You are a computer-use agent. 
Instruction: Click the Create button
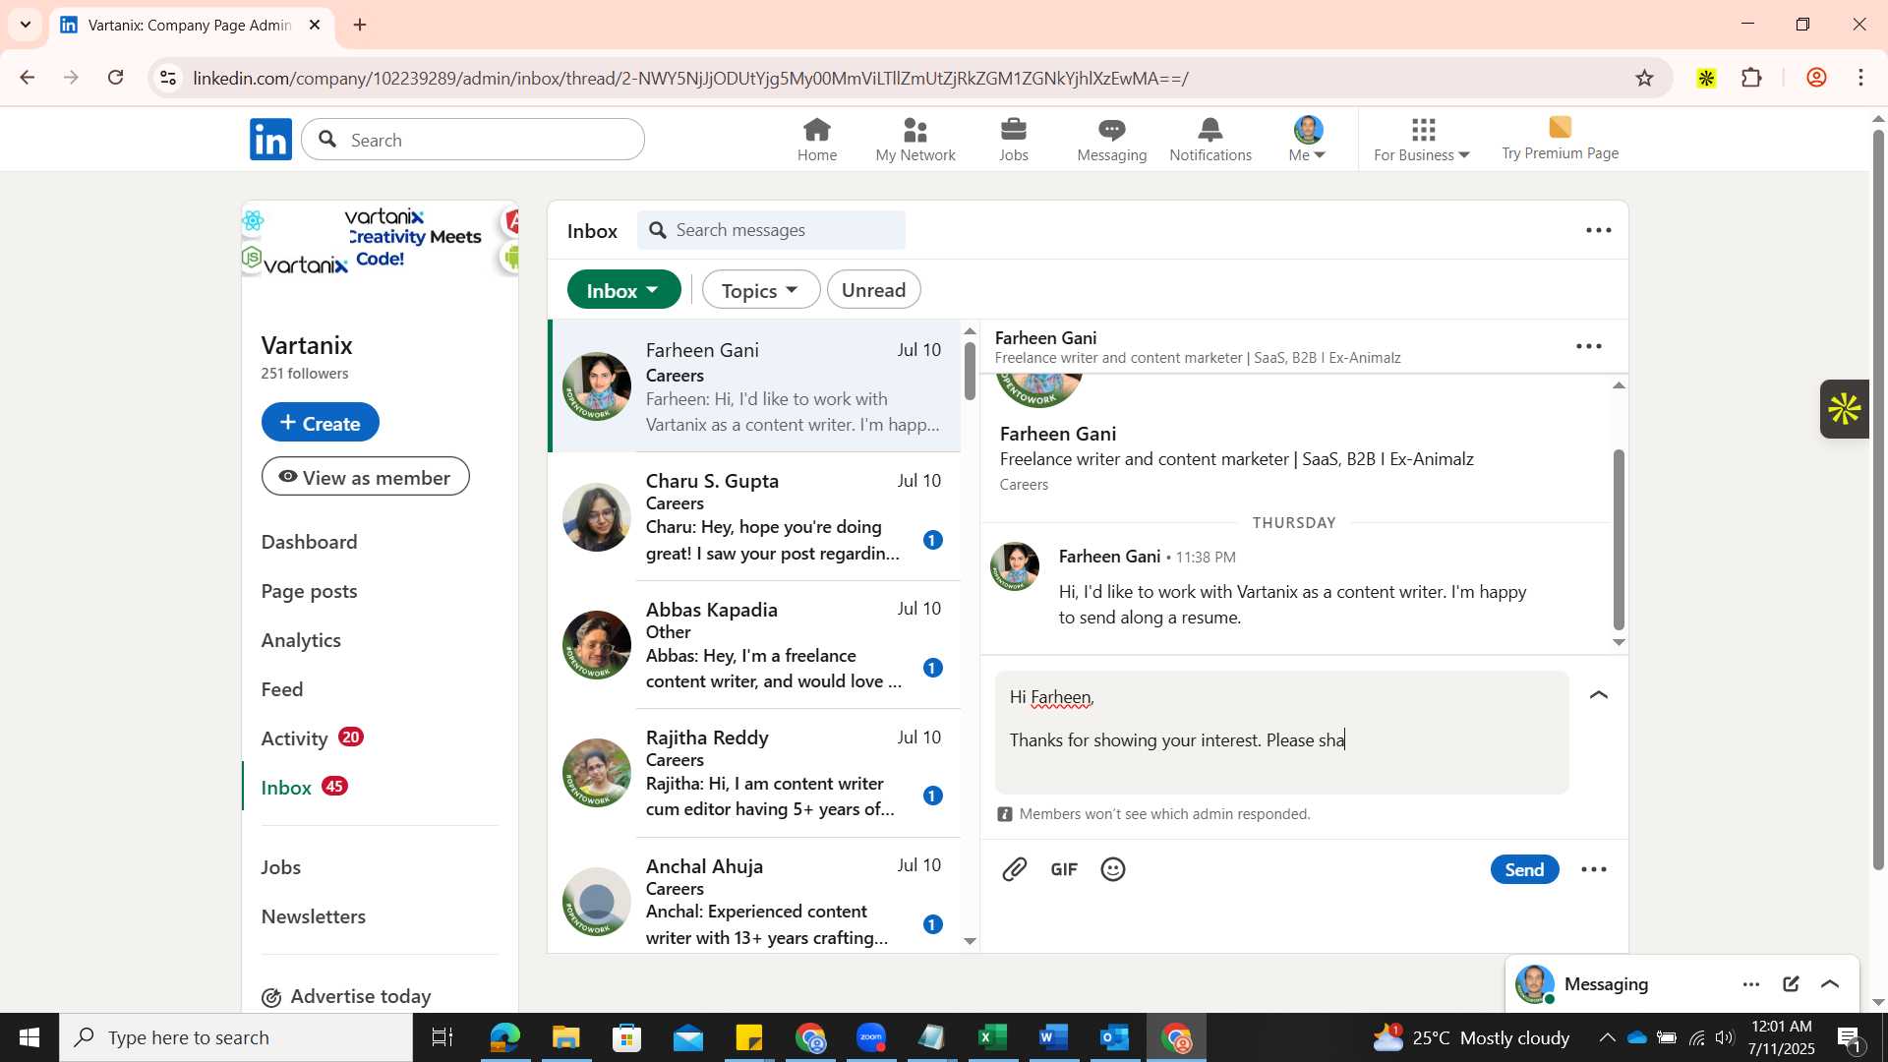(x=321, y=423)
